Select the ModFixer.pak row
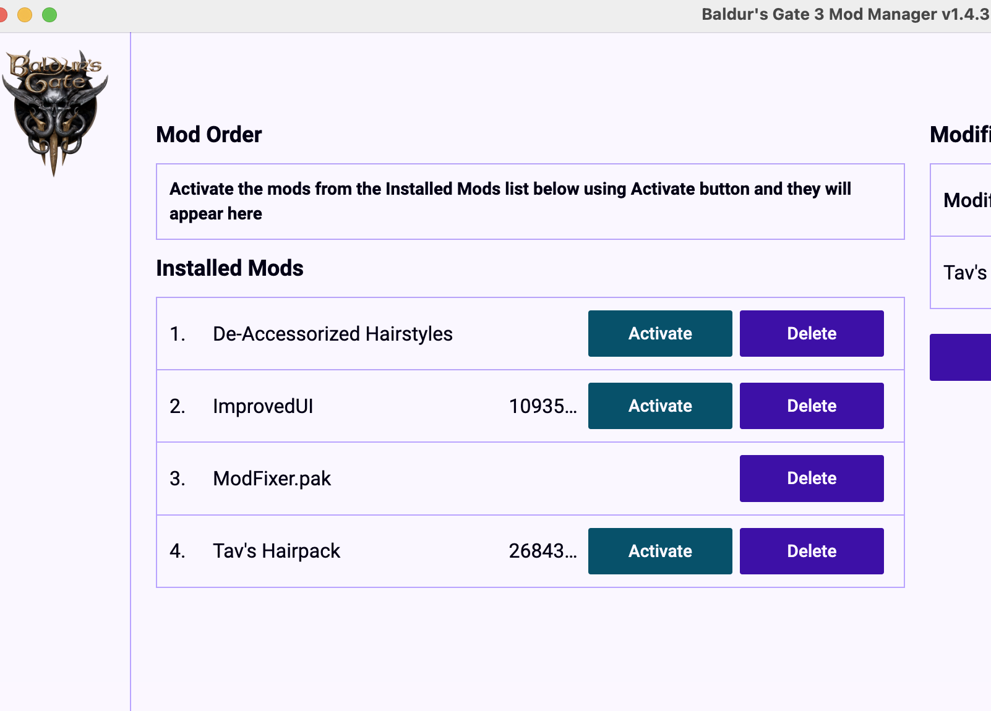991x711 pixels. (371, 478)
